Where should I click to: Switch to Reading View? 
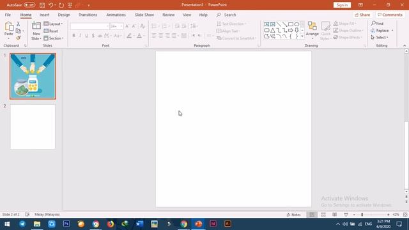click(334, 215)
